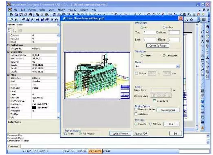This screenshot has width=213, height=155.
Task: Collapse the Geometry property group
Action: [x=8, y=52]
